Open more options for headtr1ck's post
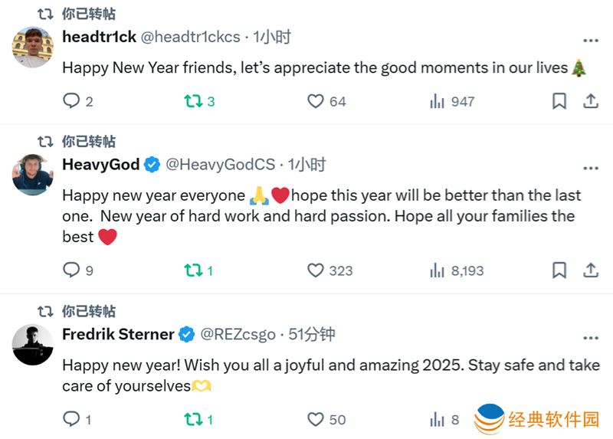This screenshot has width=613, height=439. point(590,41)
